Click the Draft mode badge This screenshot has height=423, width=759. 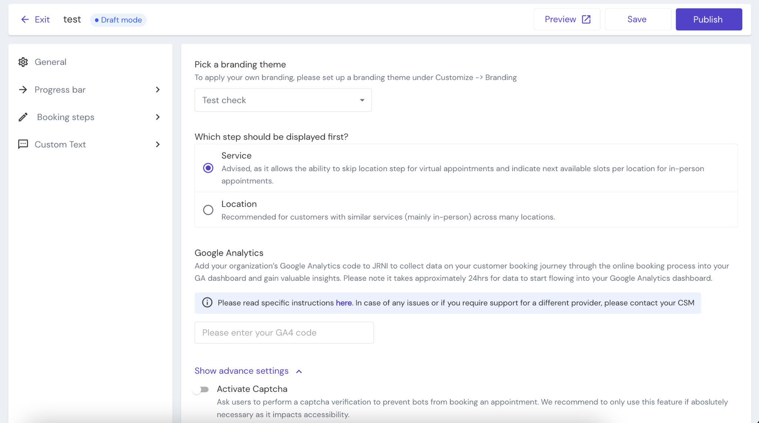coord(118,20)
